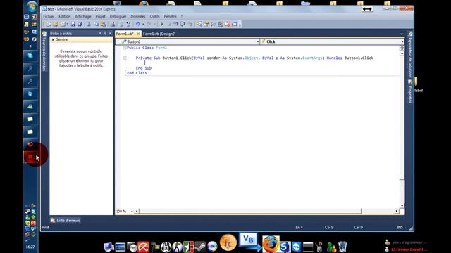Open the Outils menu
This screenshot has height=253, width=451.
[x=154, y=16]
